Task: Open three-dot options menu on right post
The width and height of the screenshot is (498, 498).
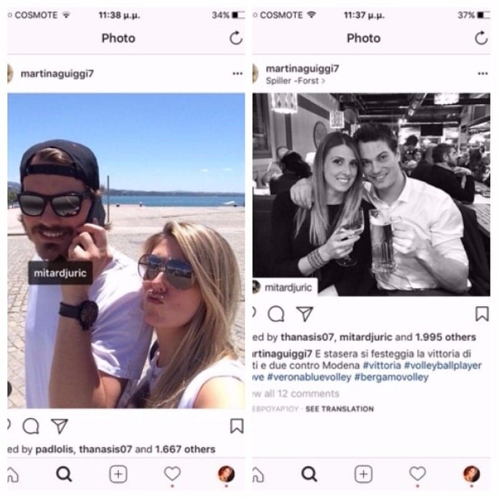Action: (483, 73)
